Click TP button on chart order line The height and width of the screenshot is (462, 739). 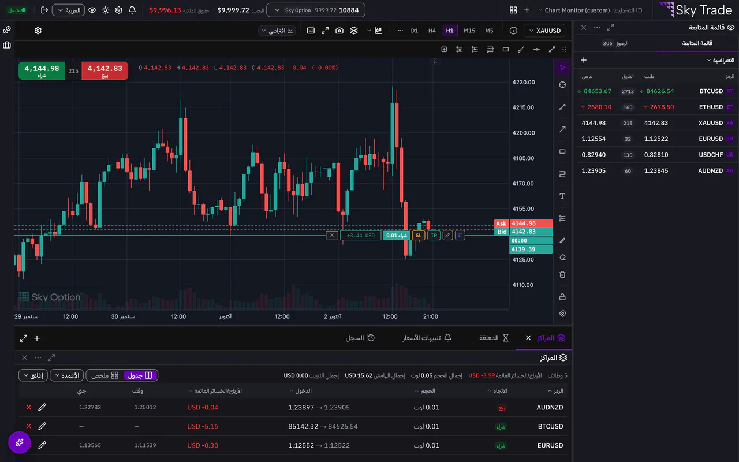point(434,235)
